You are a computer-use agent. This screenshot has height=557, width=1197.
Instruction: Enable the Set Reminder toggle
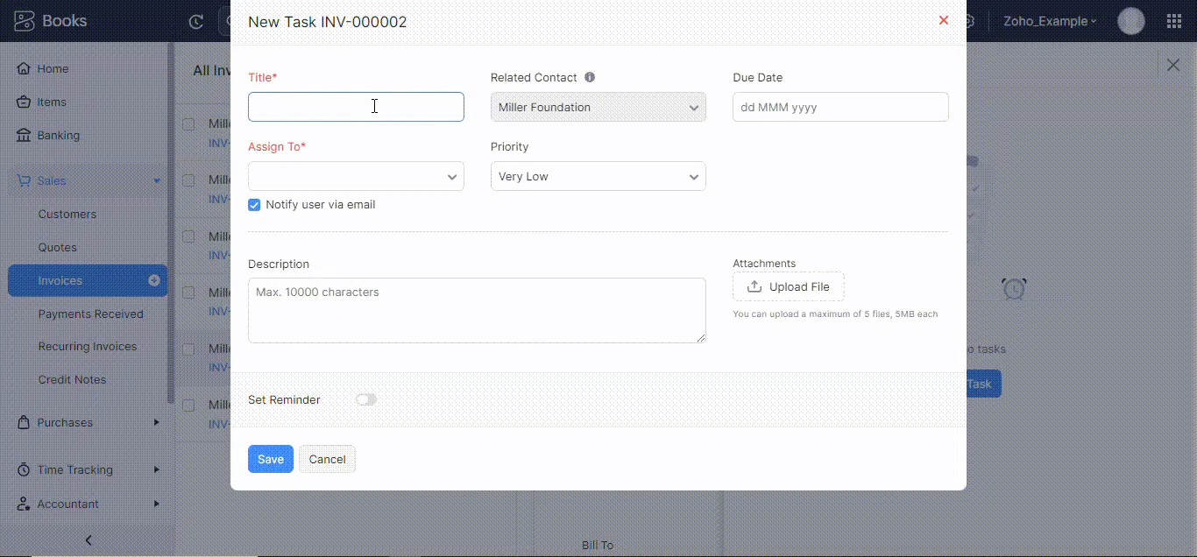[x=366, y=399]
